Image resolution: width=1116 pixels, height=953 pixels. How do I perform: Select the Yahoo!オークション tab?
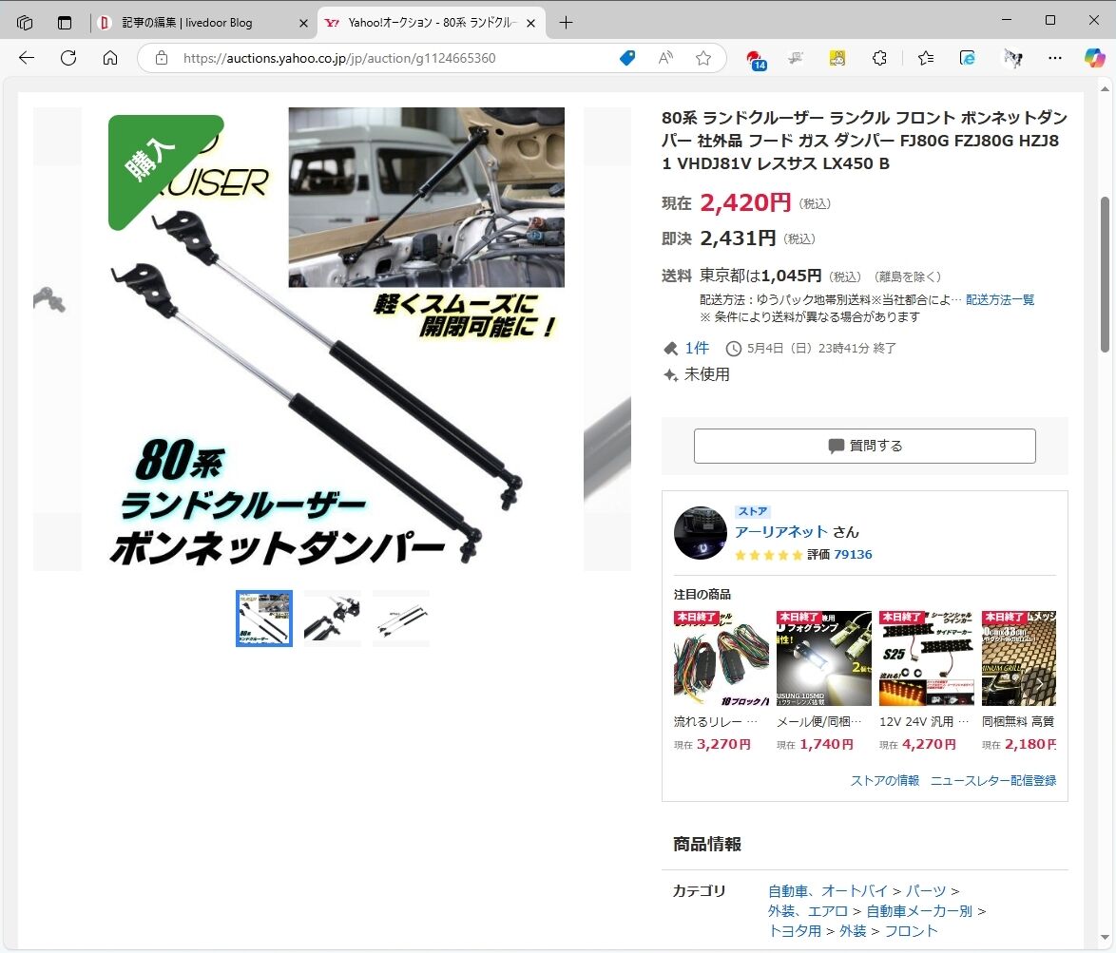pyautogui.click(x=432, y=23)
